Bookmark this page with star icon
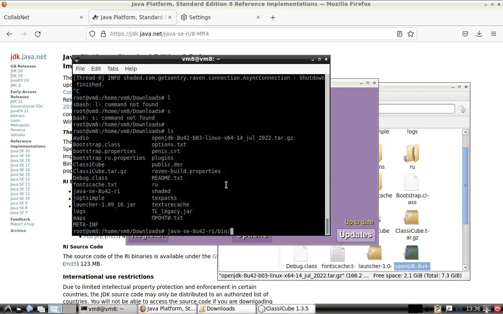The width and height of the screenshot is (503, 314). (x=411, y=34)
